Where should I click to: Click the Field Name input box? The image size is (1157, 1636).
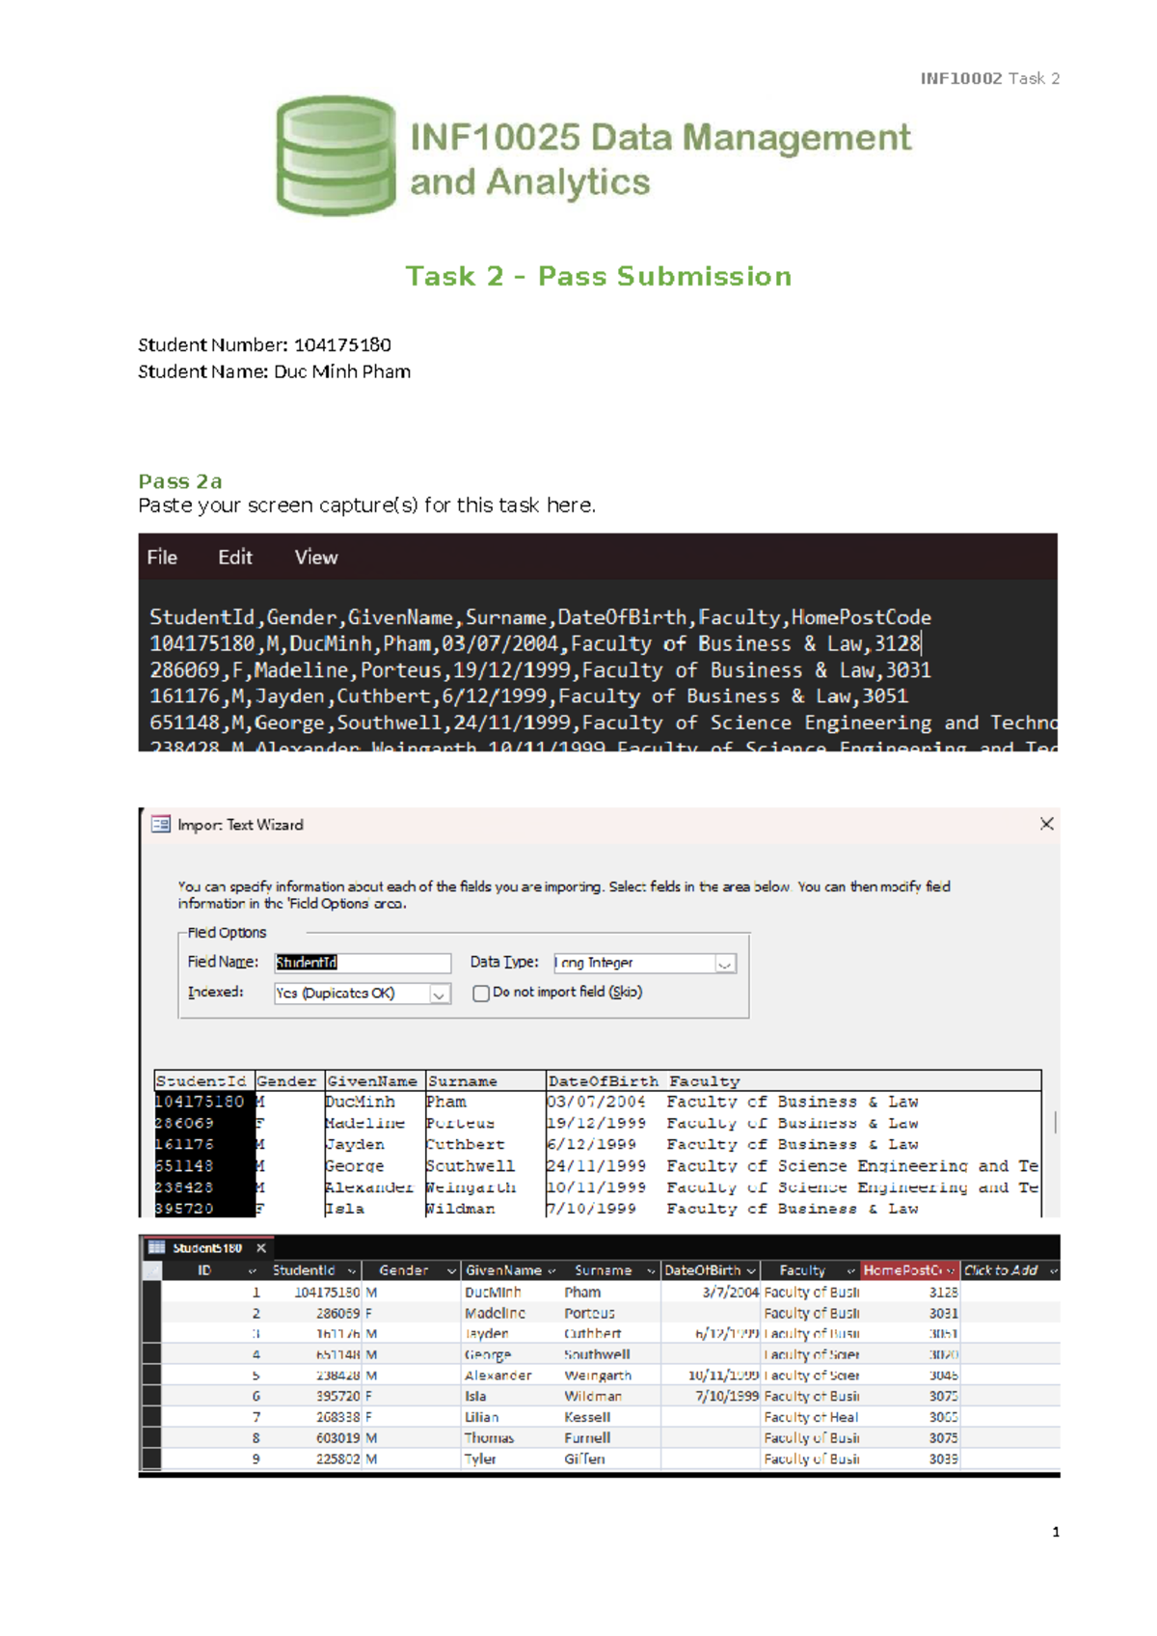[363, 963]
